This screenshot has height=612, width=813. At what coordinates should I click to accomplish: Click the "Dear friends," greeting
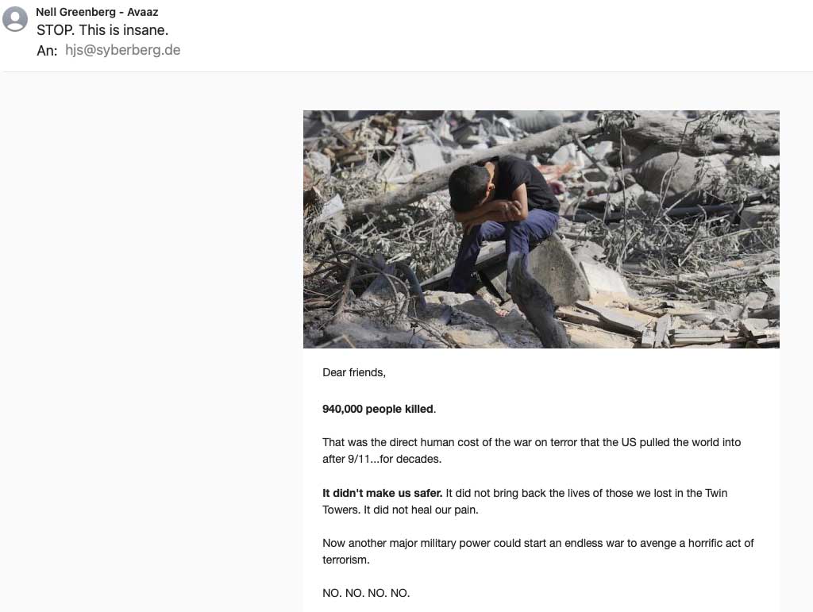coord(354,372)
